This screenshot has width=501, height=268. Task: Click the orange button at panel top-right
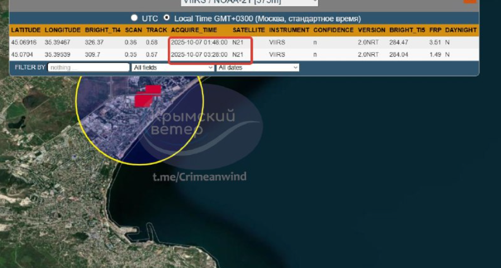point(470,1)
